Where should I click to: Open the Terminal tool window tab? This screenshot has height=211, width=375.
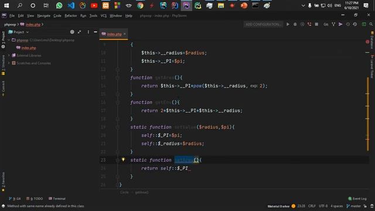pos(57,199)
